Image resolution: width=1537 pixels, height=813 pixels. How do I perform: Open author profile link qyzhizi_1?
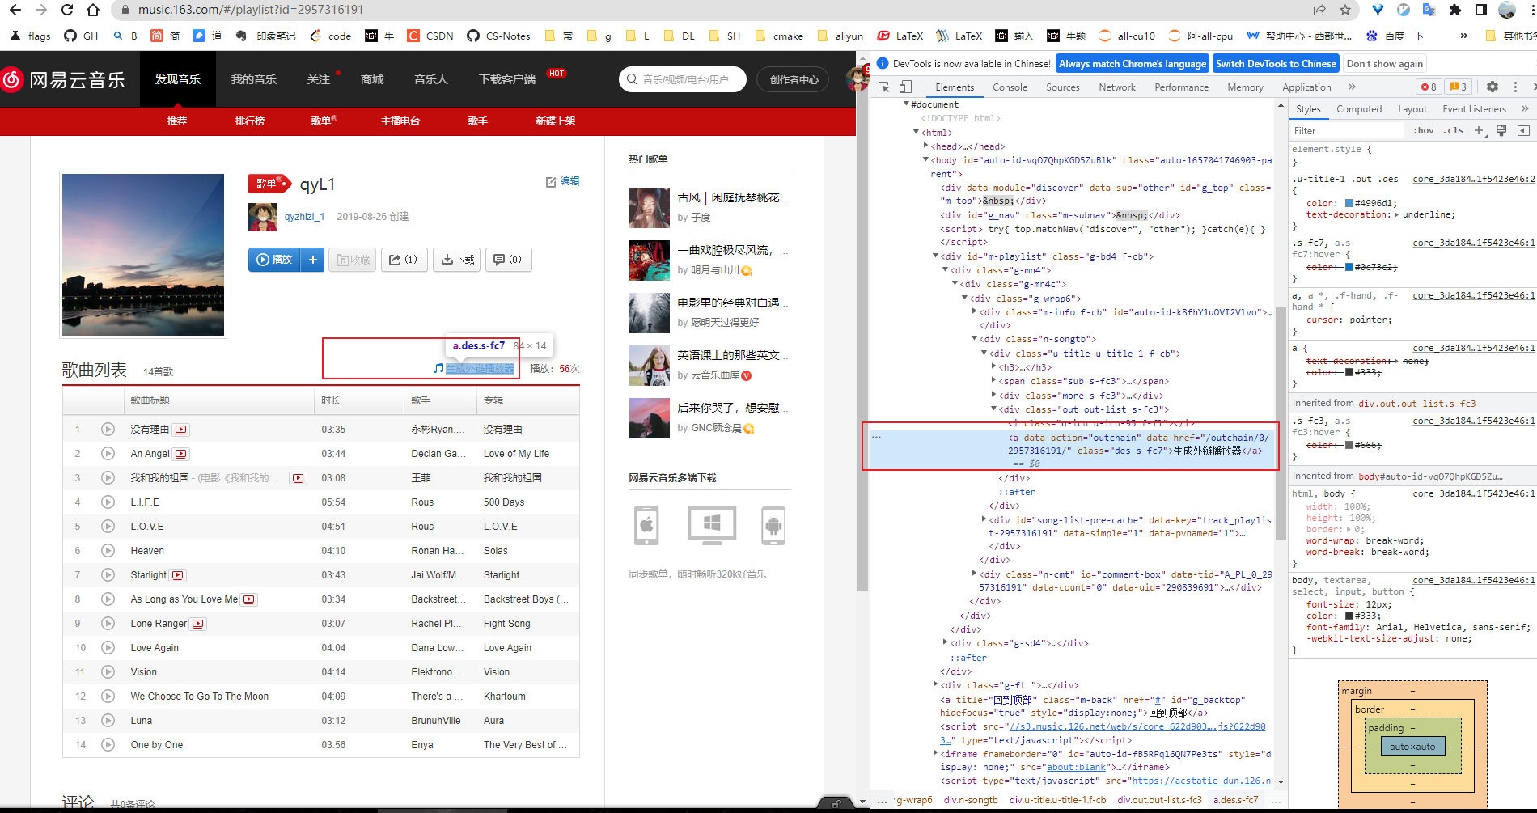[304, 217]
